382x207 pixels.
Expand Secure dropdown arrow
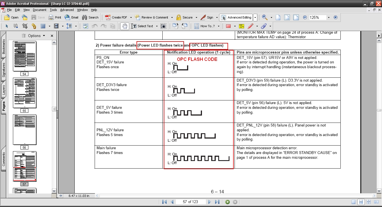coord(196,17)
